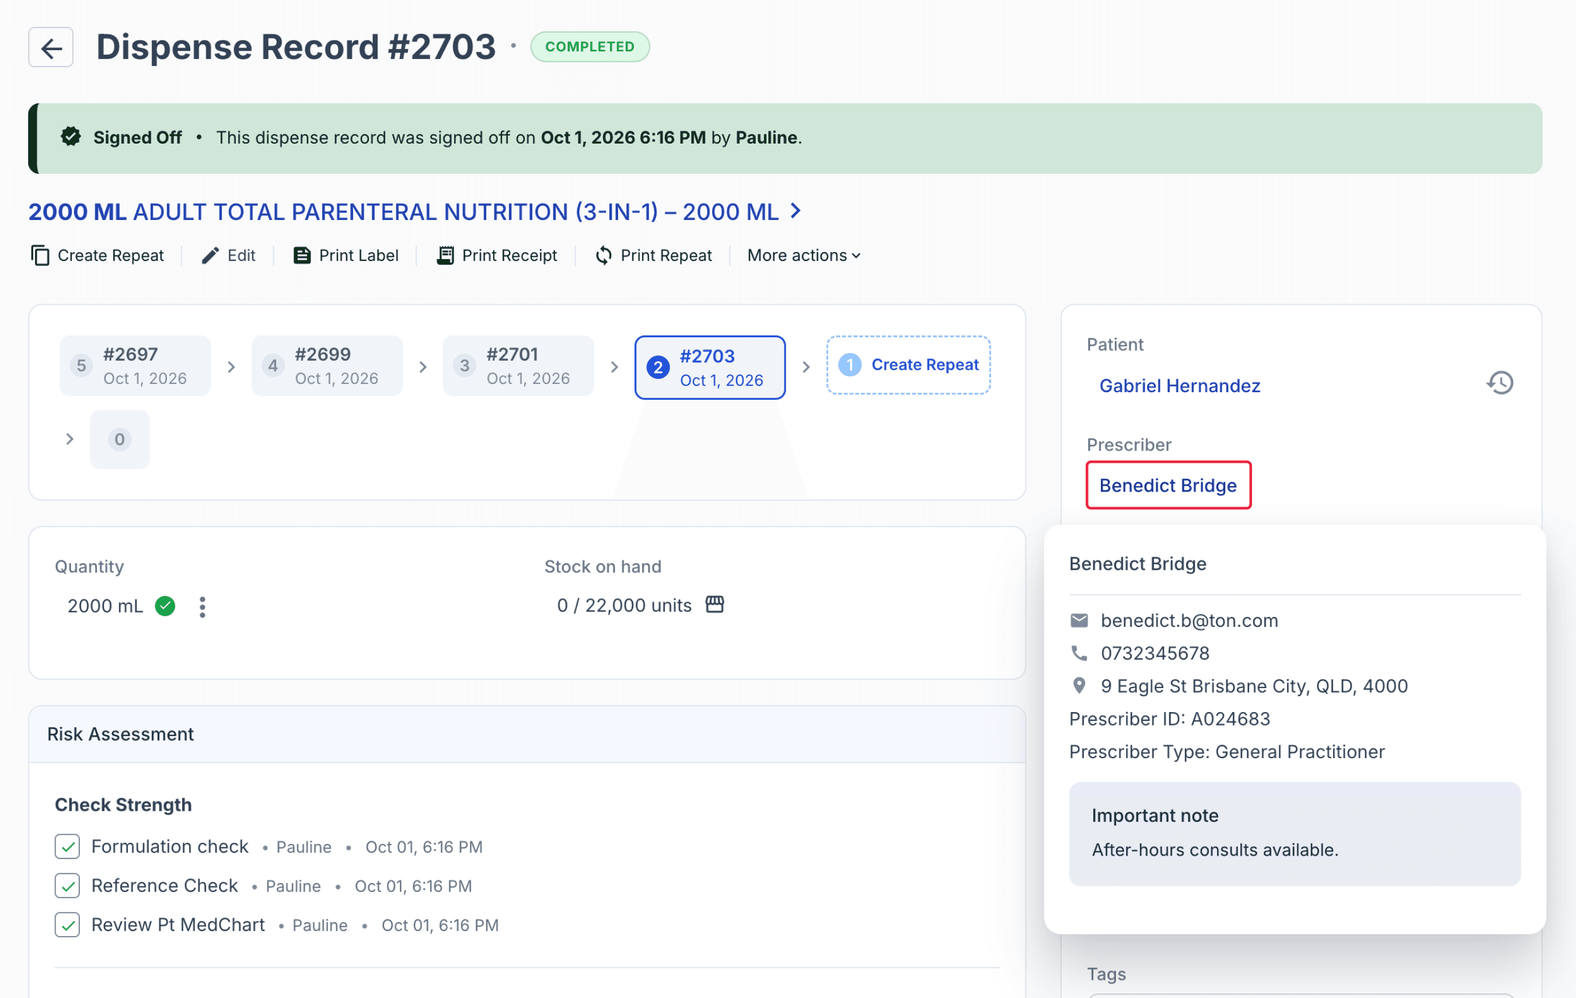Open dispense record #2701 step
The height and width of the screenshot is (998, 1576).
pyautogui.click(x=518, y=366)
